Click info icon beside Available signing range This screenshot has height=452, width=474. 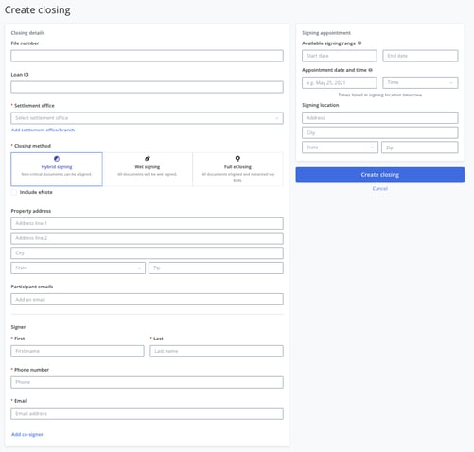coord(360,43)
